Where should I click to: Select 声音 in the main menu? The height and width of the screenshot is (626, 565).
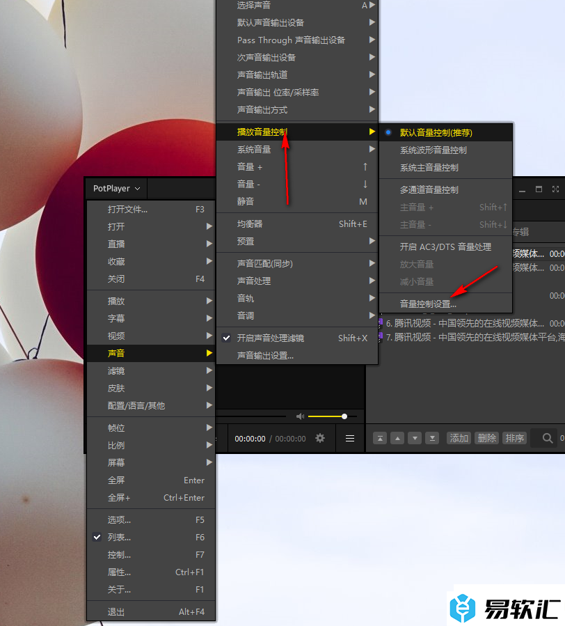point(151,353)
